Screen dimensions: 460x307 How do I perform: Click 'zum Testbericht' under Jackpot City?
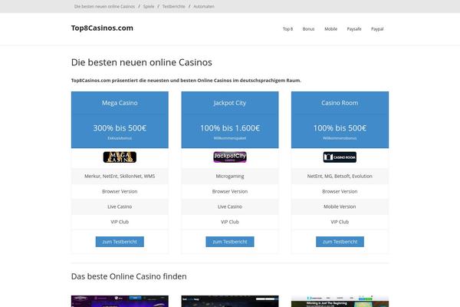[x=230, y=242]
